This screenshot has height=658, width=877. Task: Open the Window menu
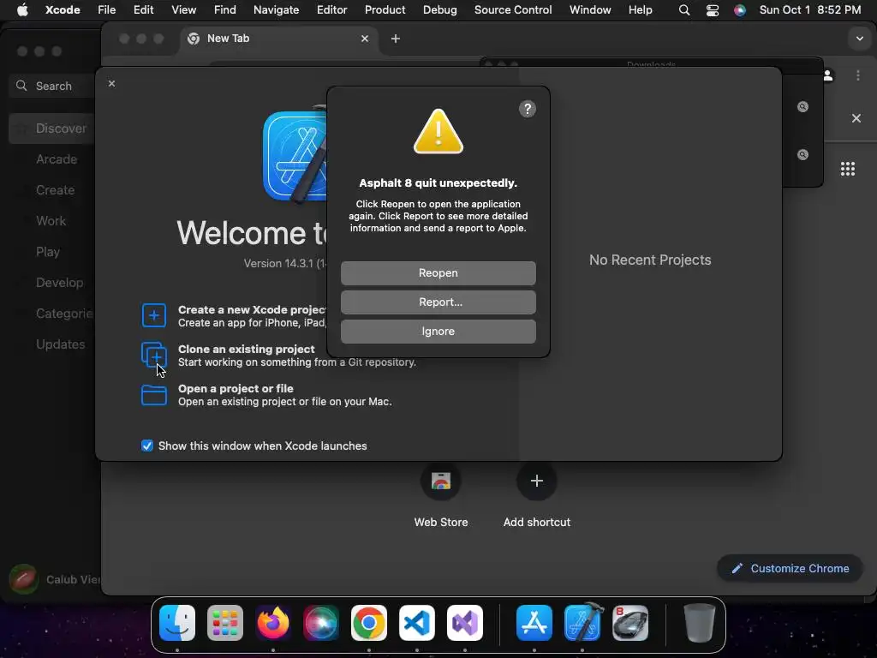[590, 9]
